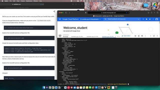This screenshot has height=90, width=160.
Task: Open Visual Studio Code from the Dock
Action: (65, 87)
